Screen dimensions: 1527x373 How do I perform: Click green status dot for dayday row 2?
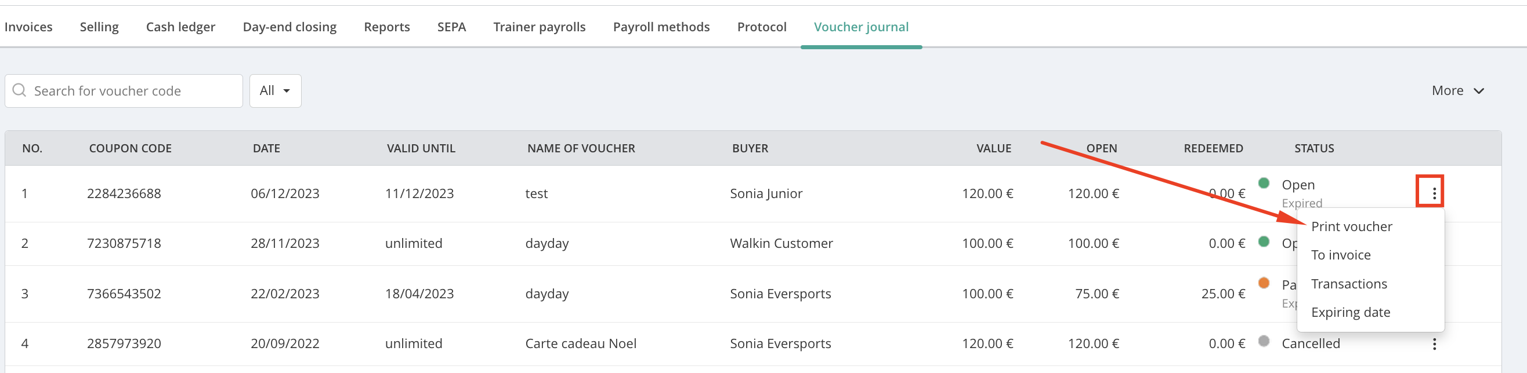coord(1263,242)
